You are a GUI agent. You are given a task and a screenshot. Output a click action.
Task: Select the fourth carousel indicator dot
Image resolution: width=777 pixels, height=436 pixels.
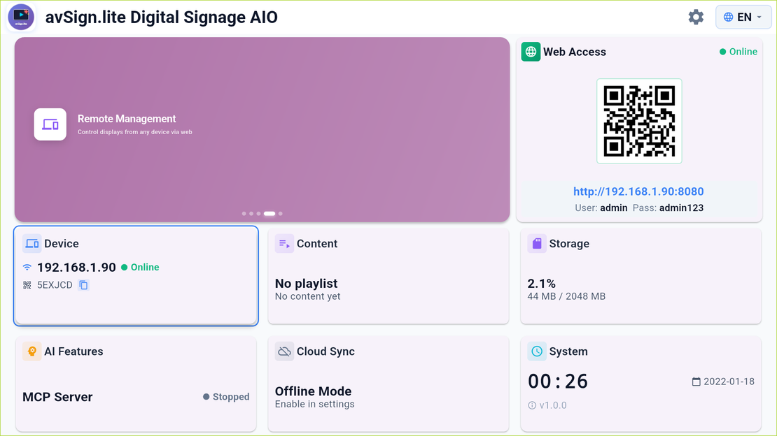point(269,214)
